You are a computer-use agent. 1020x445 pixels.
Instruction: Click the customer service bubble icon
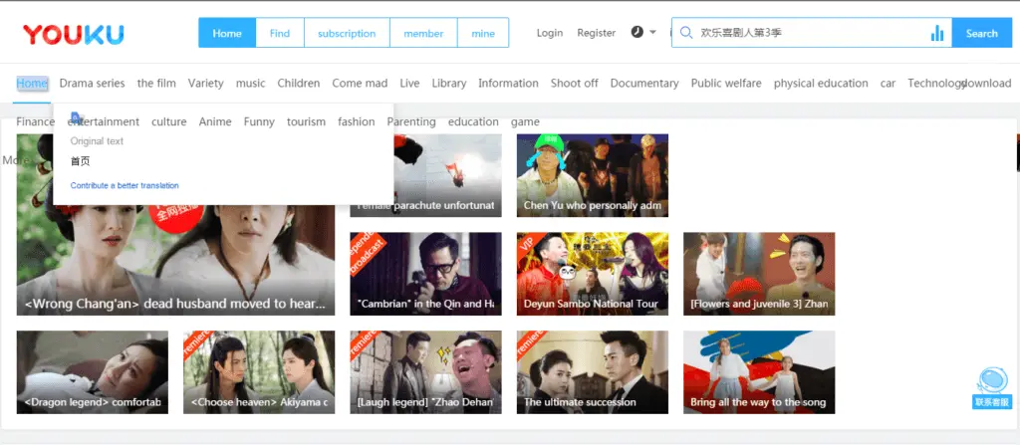point(993,387)
